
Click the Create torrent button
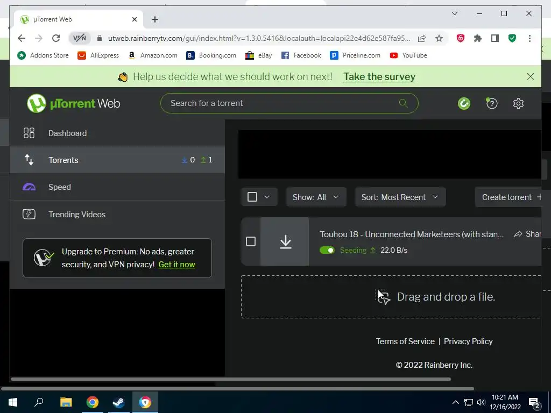click(508, 197)
